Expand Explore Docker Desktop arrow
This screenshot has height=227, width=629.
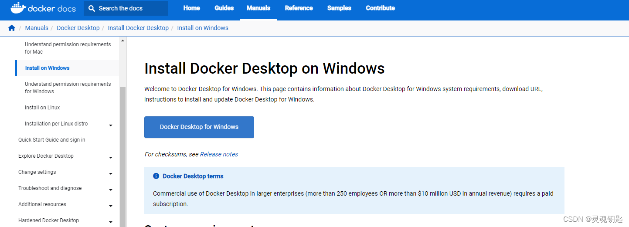click(x=111, y=158)
